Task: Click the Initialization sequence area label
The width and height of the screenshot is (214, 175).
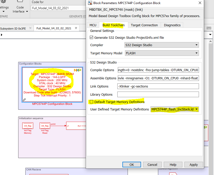Action: [x=31, y=118]
